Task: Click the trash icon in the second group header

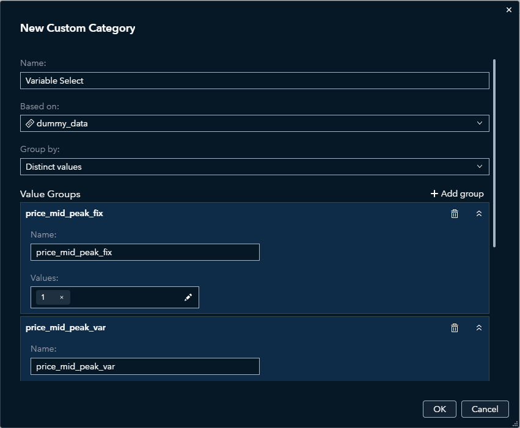Action: [x=455, y=328]
